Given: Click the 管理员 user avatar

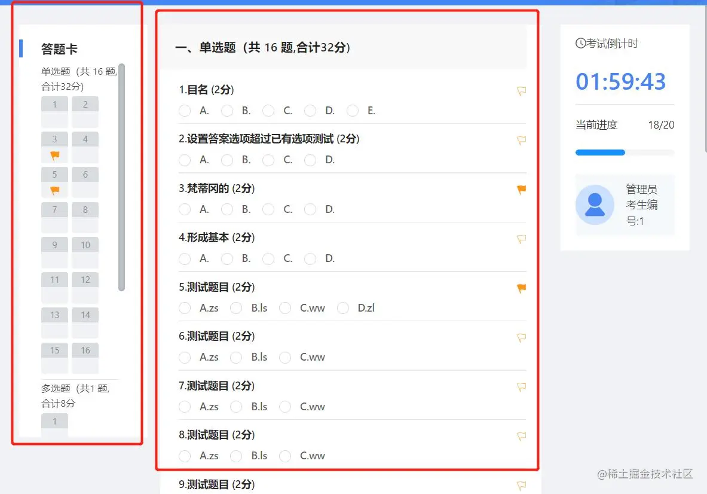Looking at the screenshot, I should coord(595,205).
